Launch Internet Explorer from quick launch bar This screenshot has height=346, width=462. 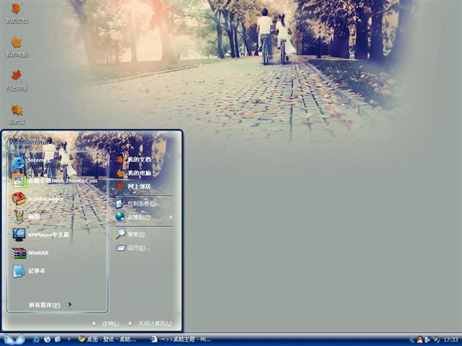tap(36, 340)
